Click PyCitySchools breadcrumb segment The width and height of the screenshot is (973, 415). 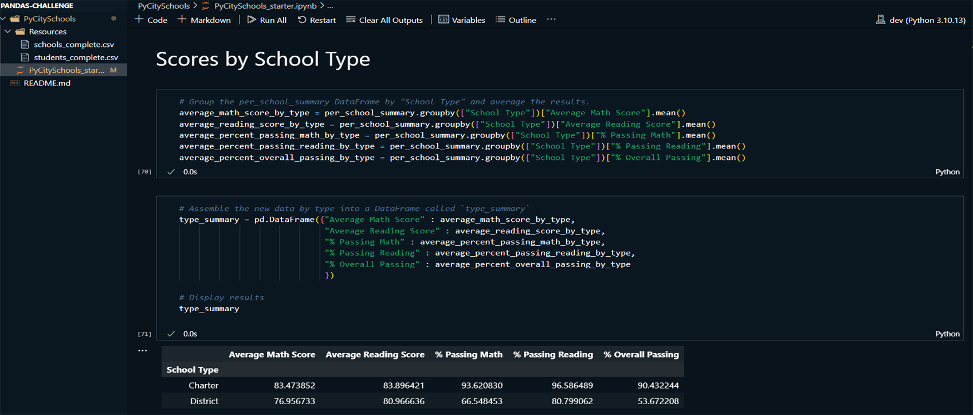[x=163, y=6]
